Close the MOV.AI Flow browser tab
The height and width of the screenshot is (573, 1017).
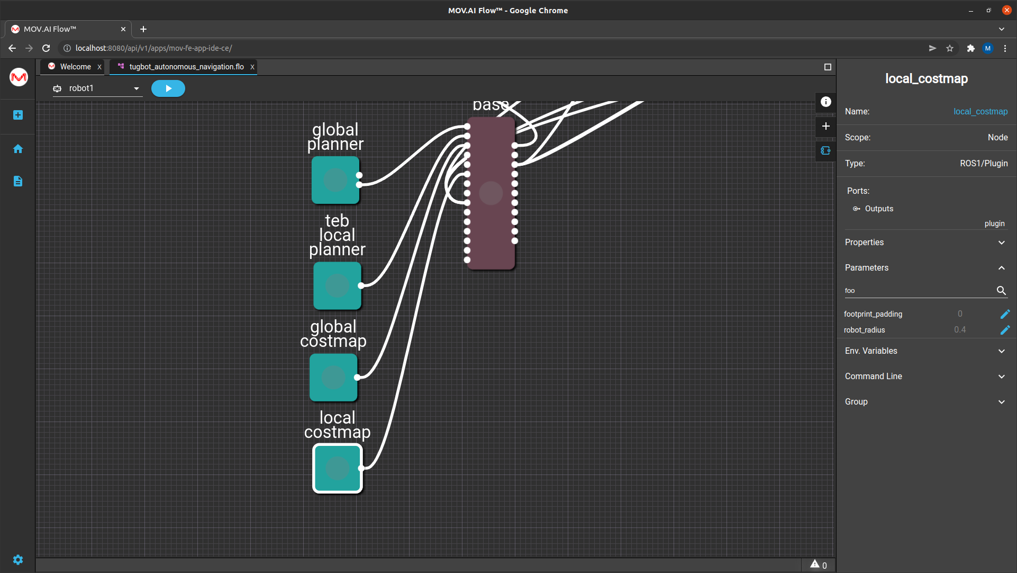click(123, 29)
